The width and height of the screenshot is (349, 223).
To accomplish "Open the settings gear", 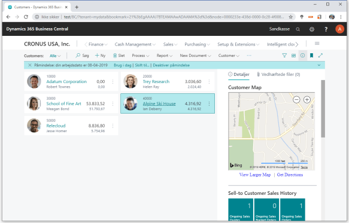I will (x=312, y=29).
